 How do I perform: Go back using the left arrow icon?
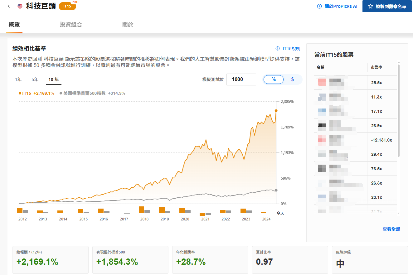pos(8,6)
